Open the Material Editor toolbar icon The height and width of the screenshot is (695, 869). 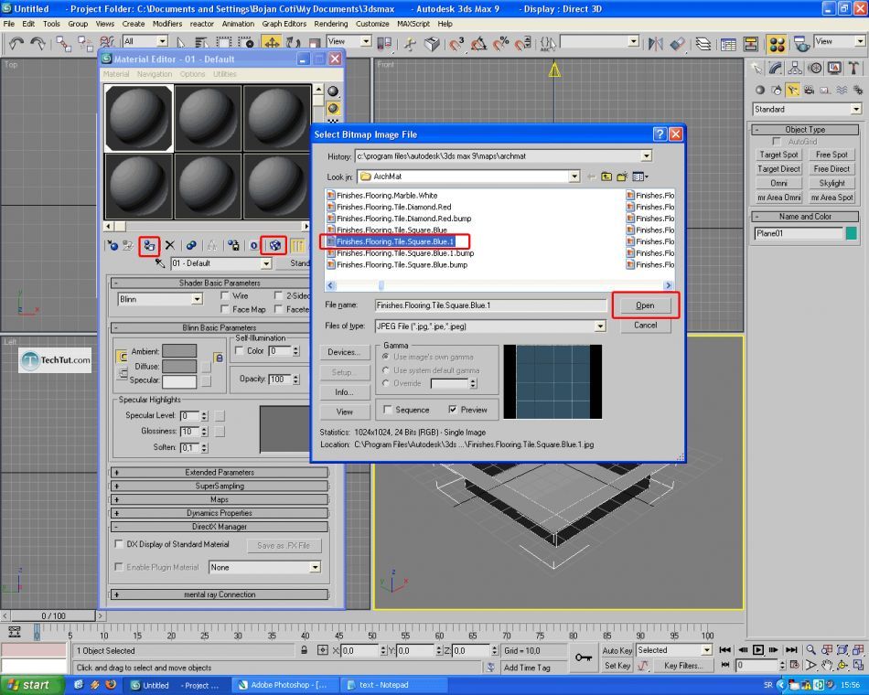point(777,44)
